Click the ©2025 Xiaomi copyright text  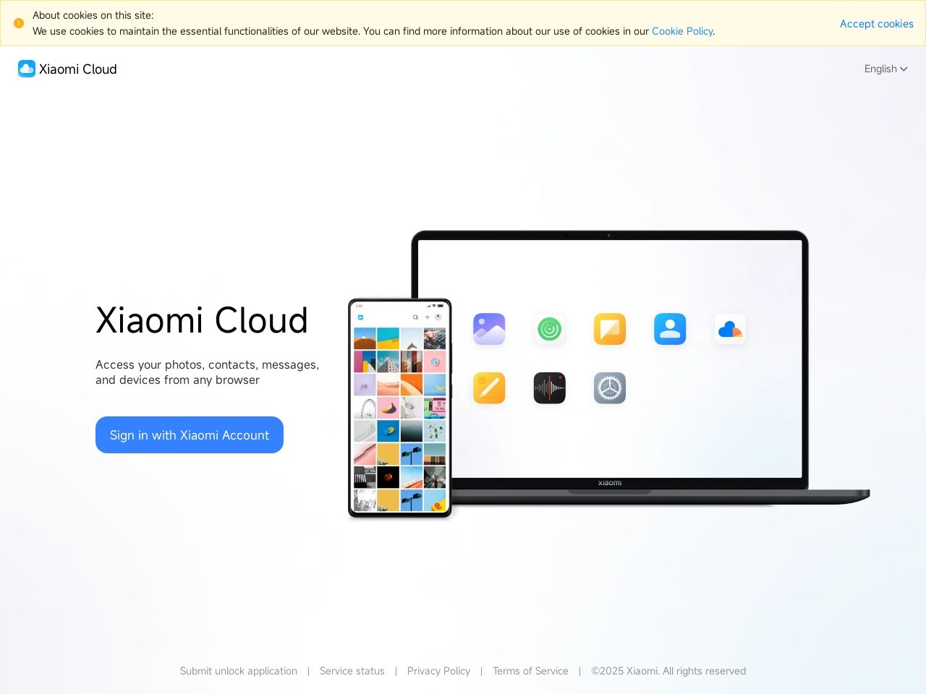tap(668, 671)
